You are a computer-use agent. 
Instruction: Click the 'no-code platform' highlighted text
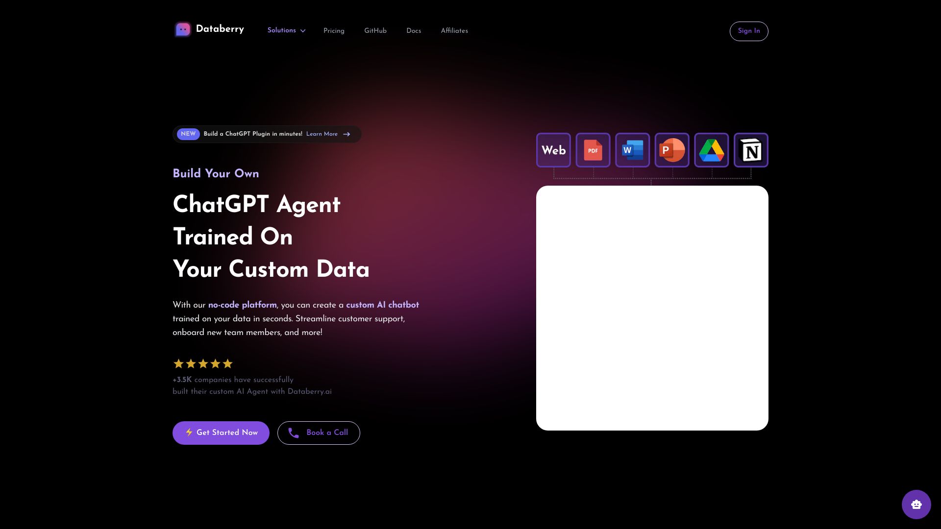242,305
